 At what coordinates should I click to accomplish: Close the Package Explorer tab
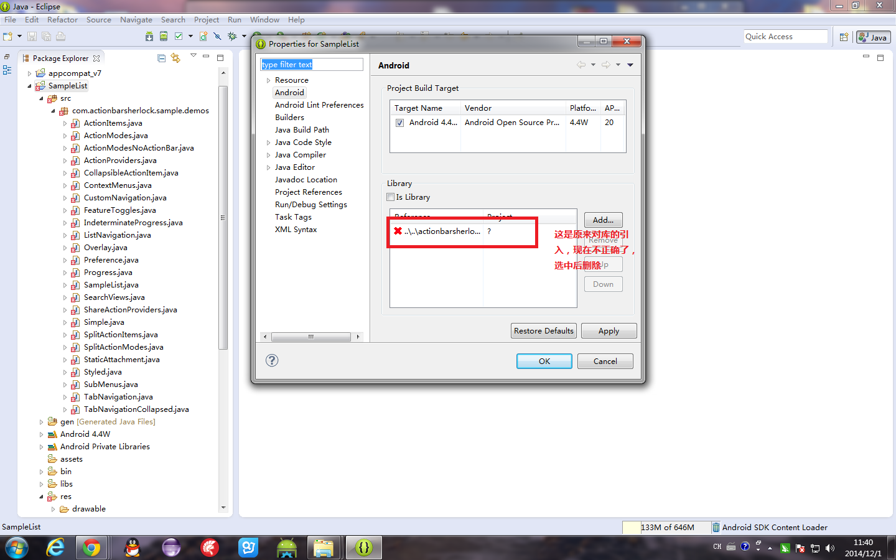[x=96, y=58]
